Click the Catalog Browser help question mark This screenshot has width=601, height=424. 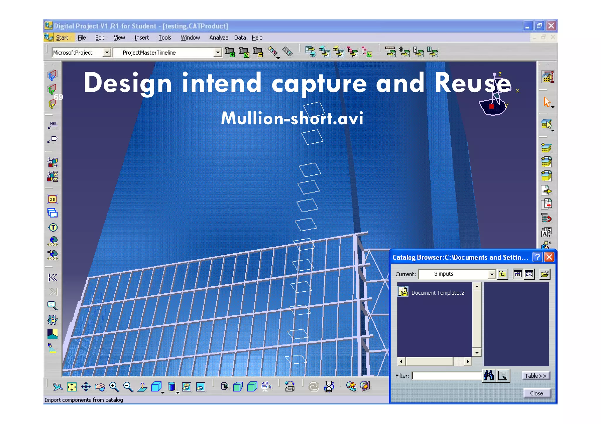point(537,257)
